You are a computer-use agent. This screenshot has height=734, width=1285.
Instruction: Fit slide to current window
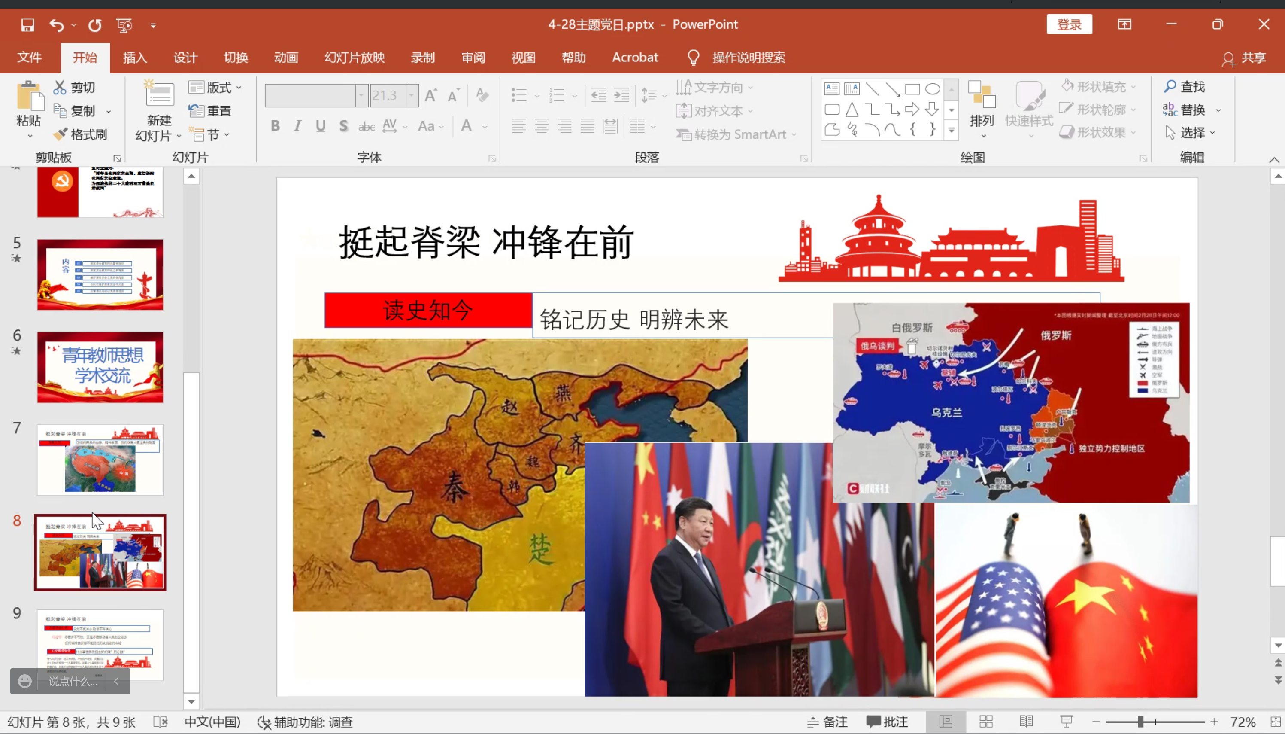pyautogui.click(x=1276, y=722)
